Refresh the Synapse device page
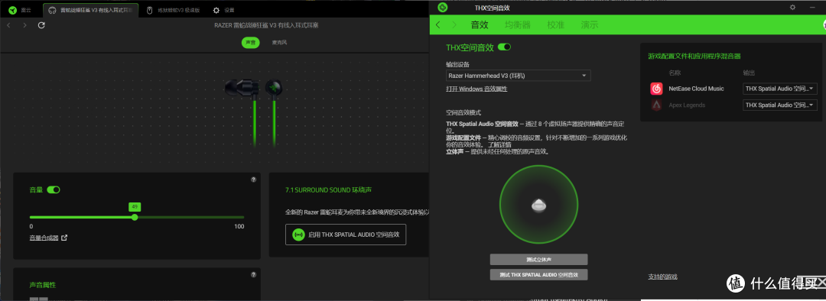This screenshot has height=301, width=826. (x=41, y=25)
